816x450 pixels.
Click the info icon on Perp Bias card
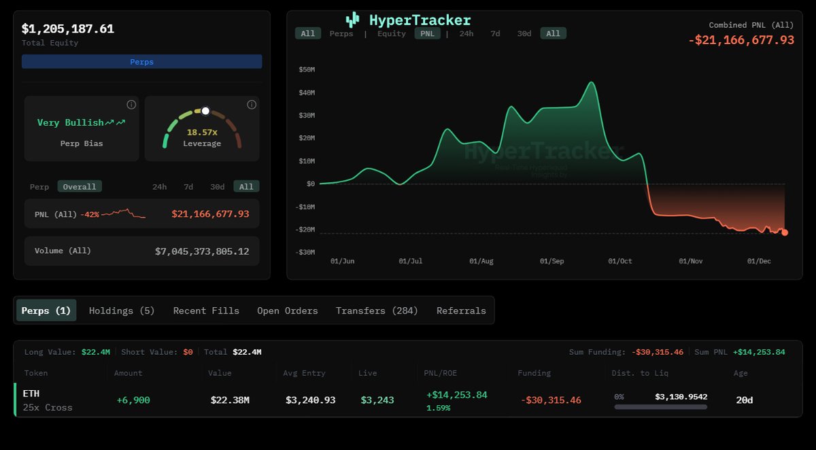tap(131, 105)
